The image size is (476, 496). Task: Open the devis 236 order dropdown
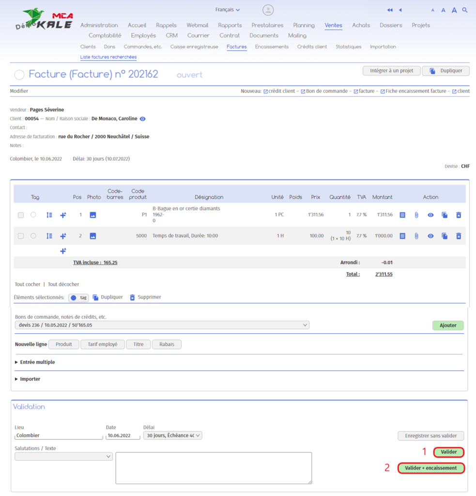pyautogui.click(x=162, y=325)
